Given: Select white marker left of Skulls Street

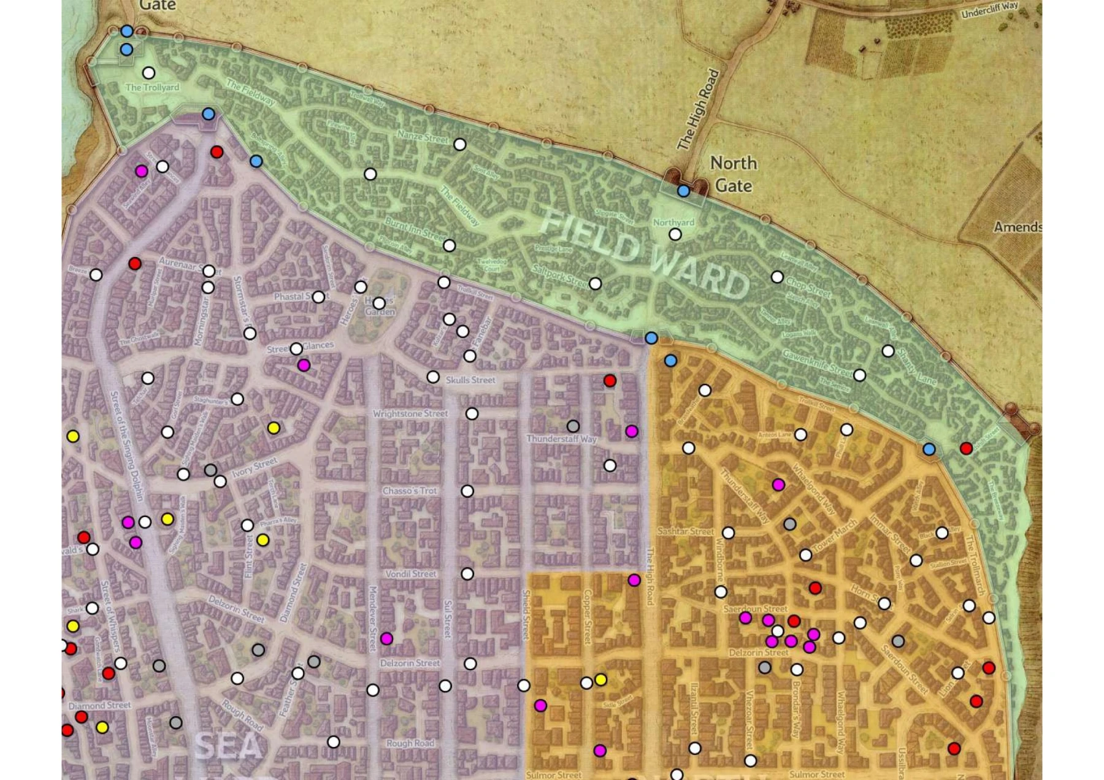Looking at the screenshot, I should (433, 377).
